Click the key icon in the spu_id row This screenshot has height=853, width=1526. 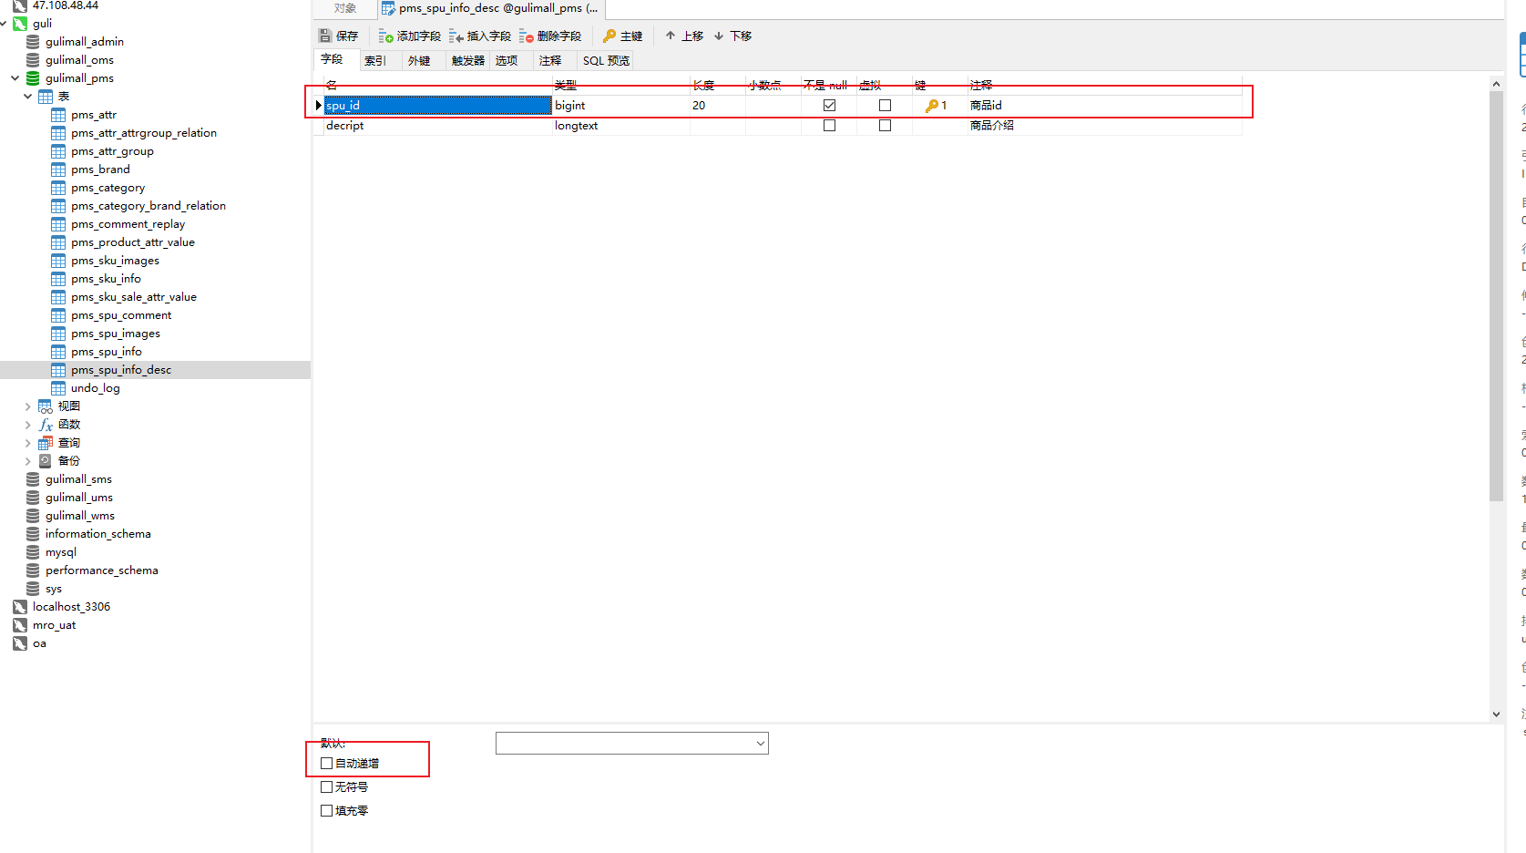pos(931,106)
